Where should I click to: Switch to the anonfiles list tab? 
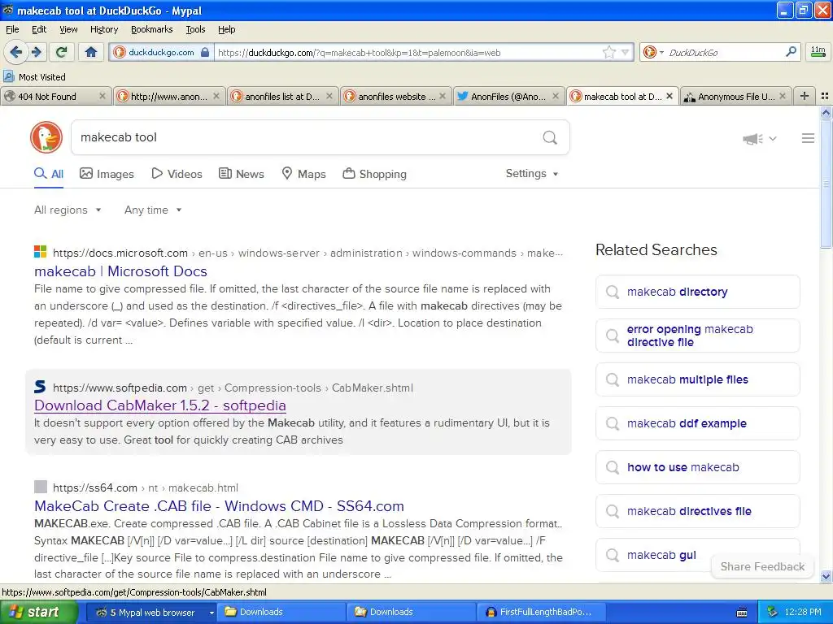coord(281,97)
